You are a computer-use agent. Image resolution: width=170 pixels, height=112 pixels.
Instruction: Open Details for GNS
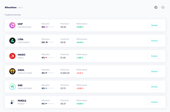pyautogui.click(x=154, y=87)
